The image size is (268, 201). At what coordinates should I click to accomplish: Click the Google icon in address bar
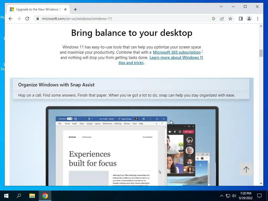pos(214,19)
